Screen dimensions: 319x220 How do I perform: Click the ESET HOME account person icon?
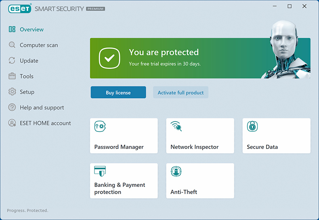click(12, 123)
